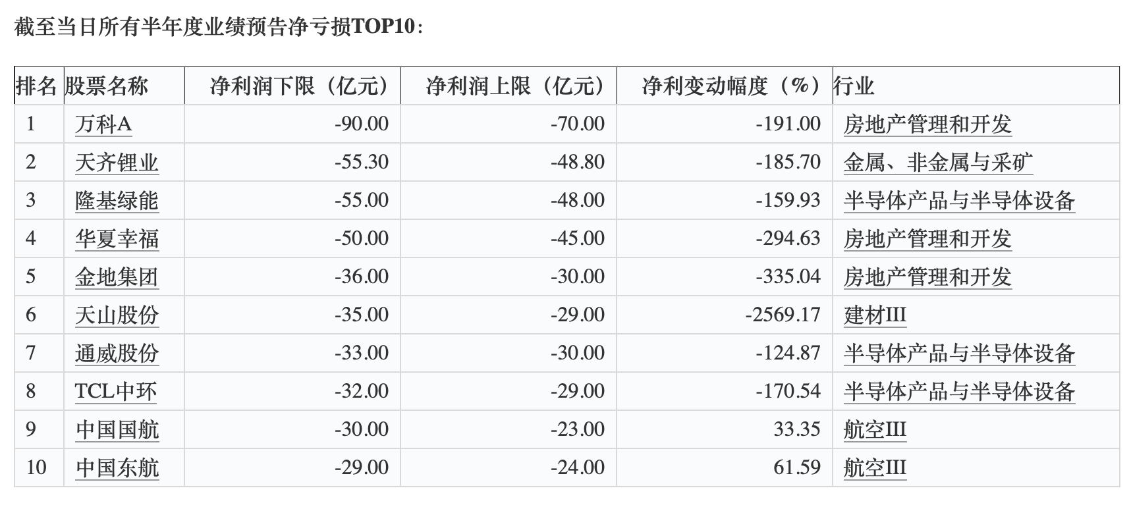The width and height of the screenshot is (1129, 507).
Task: Open the 金属、非金属与采矿 industry link
Action: [938, 162]
